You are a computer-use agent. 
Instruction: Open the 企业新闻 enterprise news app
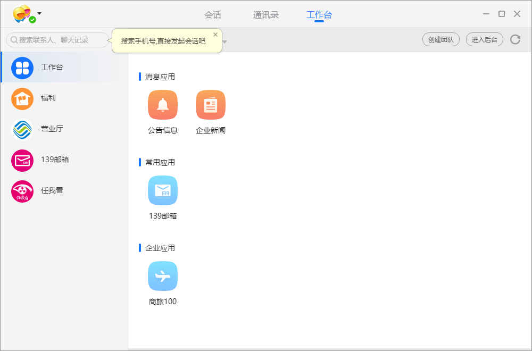210,105
